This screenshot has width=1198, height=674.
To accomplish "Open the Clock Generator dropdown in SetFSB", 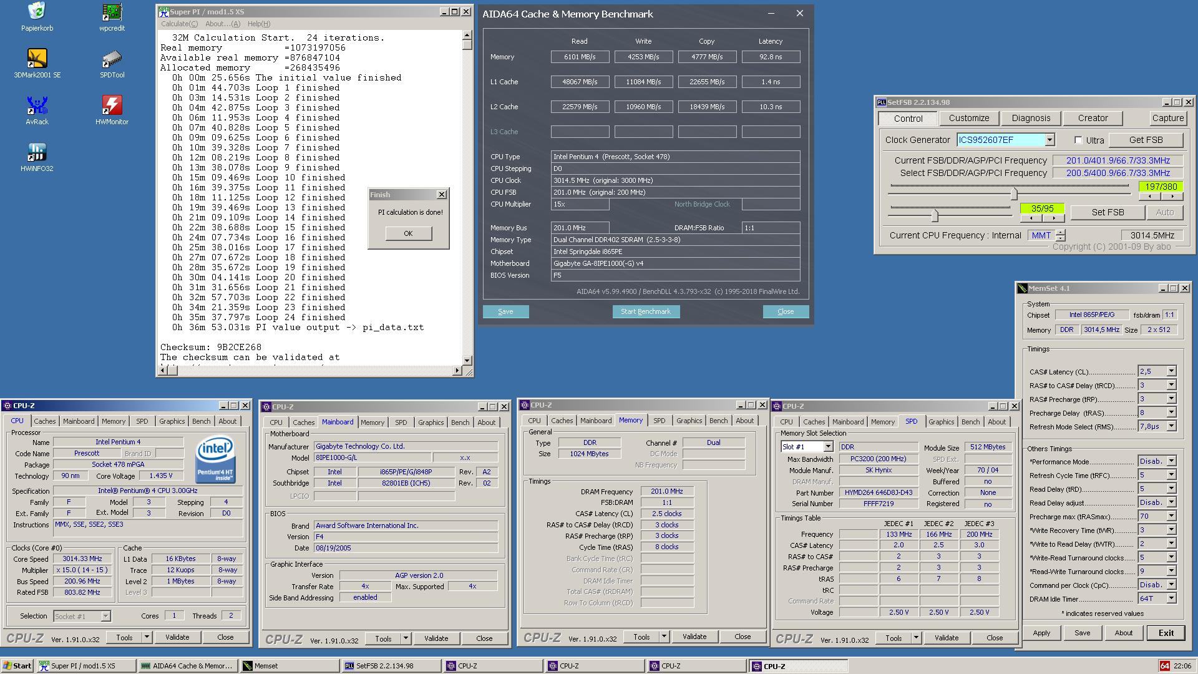I will (1049, 140).
